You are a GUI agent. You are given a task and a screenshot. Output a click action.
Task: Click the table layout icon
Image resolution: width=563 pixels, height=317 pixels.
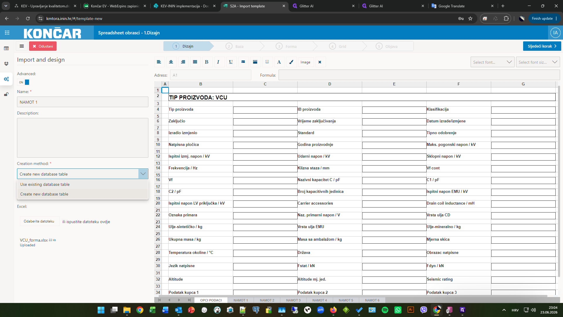pos(243,62)
